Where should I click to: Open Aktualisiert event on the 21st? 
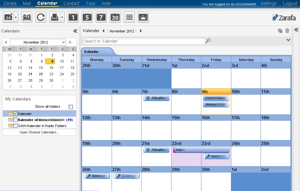coord(156,150)
